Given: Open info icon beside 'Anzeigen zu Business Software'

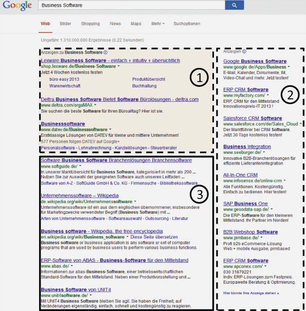Looking at the screenshot, I should click(x=105, y=52).
